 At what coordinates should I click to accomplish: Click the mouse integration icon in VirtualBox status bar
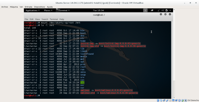[x=182, y=100]
